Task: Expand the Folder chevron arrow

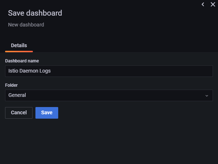Action: point(207,96)
